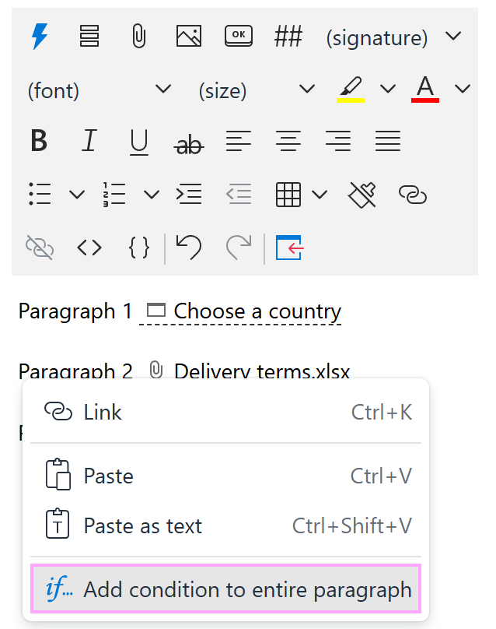
Task: Expand the font family dropdown
Action: pos(162,90)
